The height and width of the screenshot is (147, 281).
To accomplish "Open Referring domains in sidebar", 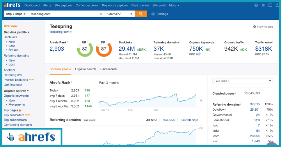I will click(16, 55).
